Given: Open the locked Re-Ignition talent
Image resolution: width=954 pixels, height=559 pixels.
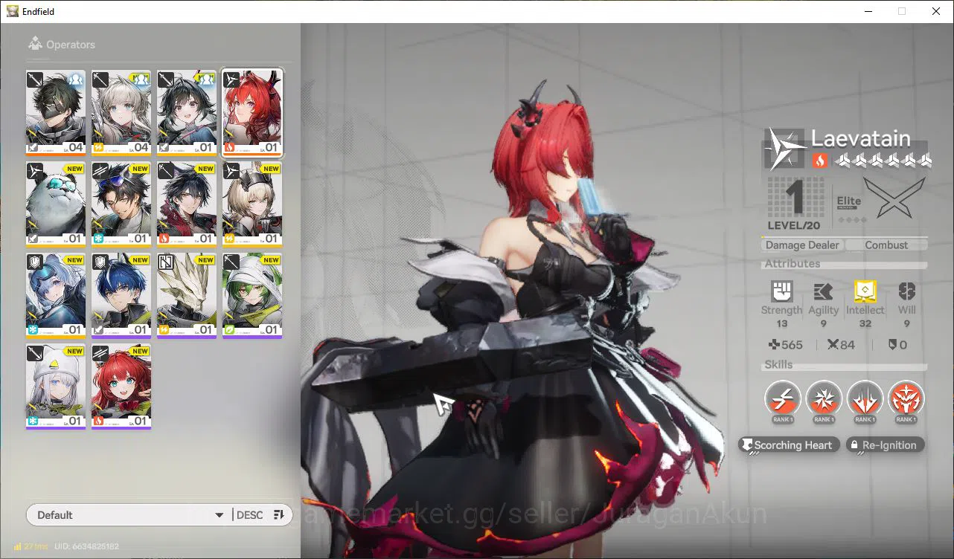Looking at the screenshot, I should (x=886, y=445).
